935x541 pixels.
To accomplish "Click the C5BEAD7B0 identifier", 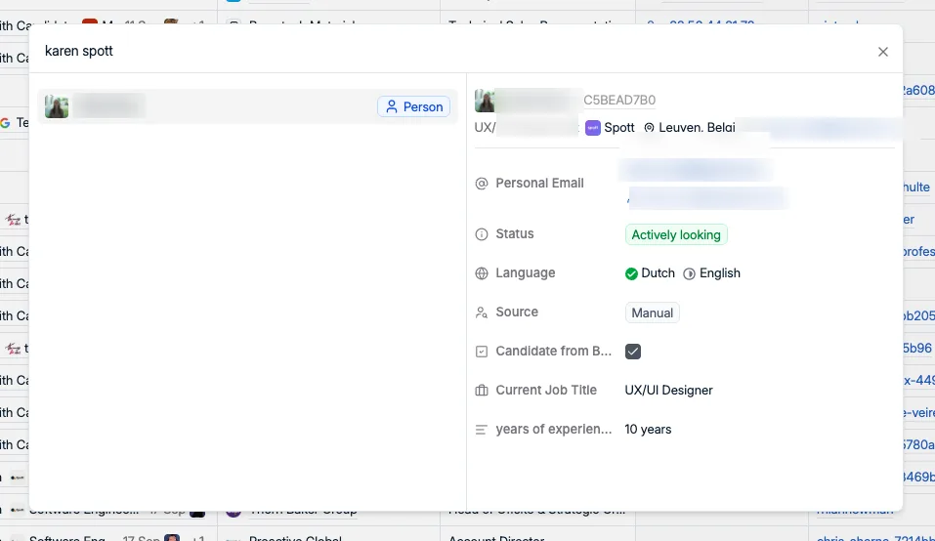I will [x=619, y=101].
